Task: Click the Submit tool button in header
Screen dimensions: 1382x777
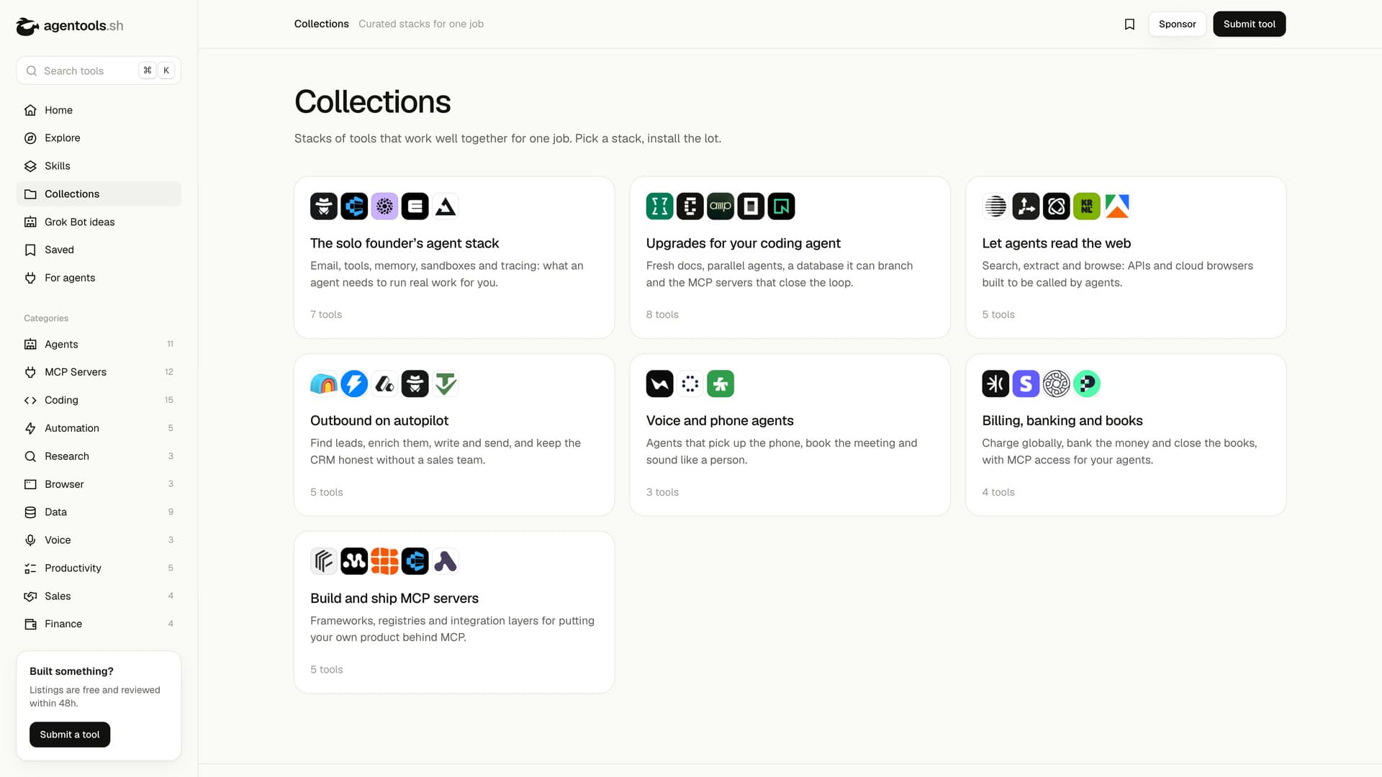Action: click(1249, 24)
